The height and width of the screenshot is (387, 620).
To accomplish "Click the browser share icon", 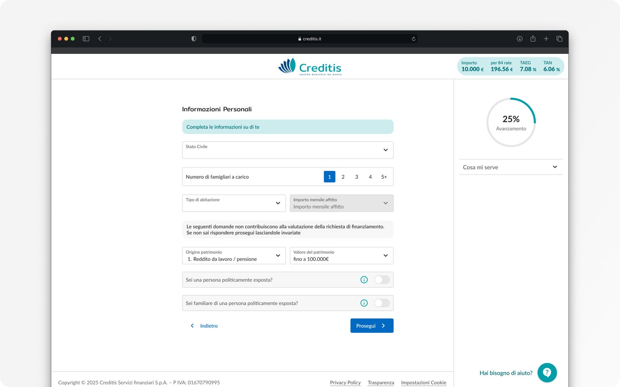I will pos(533,39).
